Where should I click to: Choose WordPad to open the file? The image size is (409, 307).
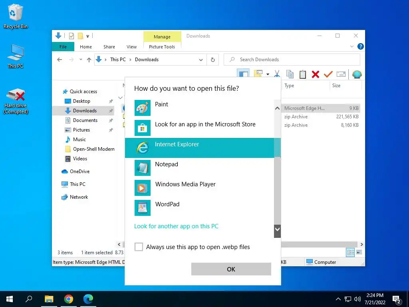[x=200, y=207]
